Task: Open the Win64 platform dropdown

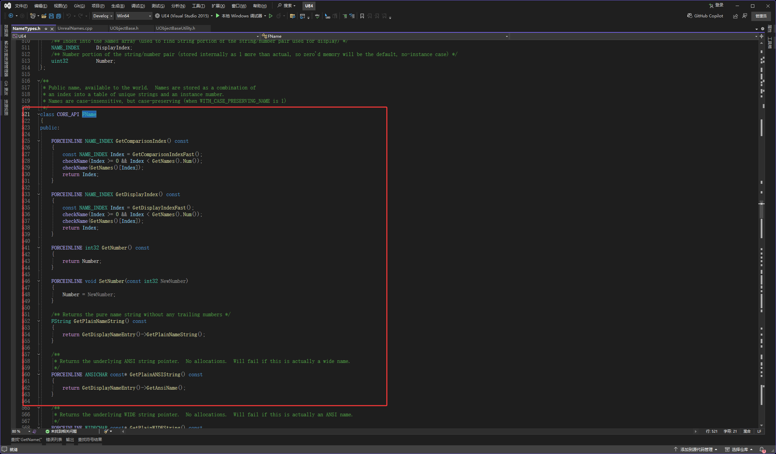Action: (x=134, y=16)
